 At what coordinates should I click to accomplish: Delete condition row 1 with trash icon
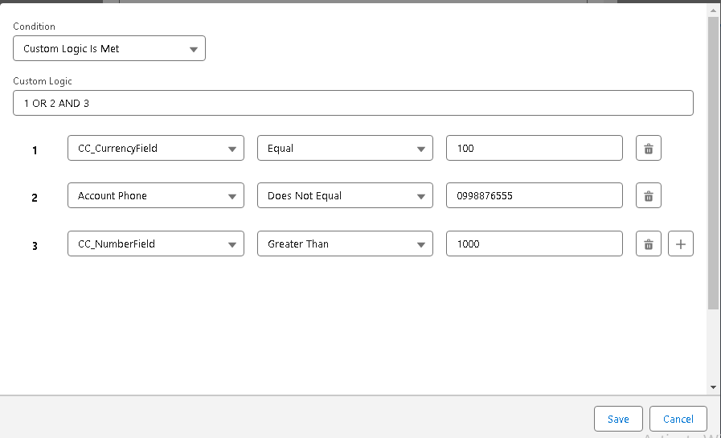pos(649,149)
